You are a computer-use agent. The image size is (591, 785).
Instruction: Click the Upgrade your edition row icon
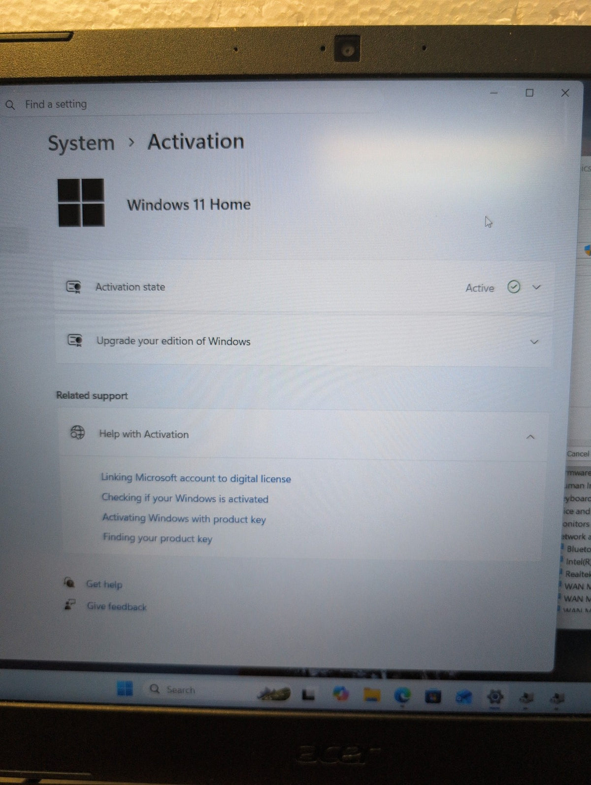pyautogui.click(x=75, y=340)
